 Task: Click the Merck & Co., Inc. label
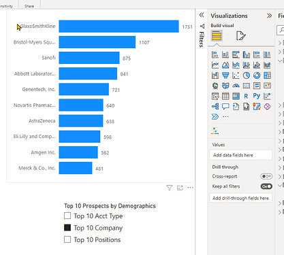[x=37, y=168]
